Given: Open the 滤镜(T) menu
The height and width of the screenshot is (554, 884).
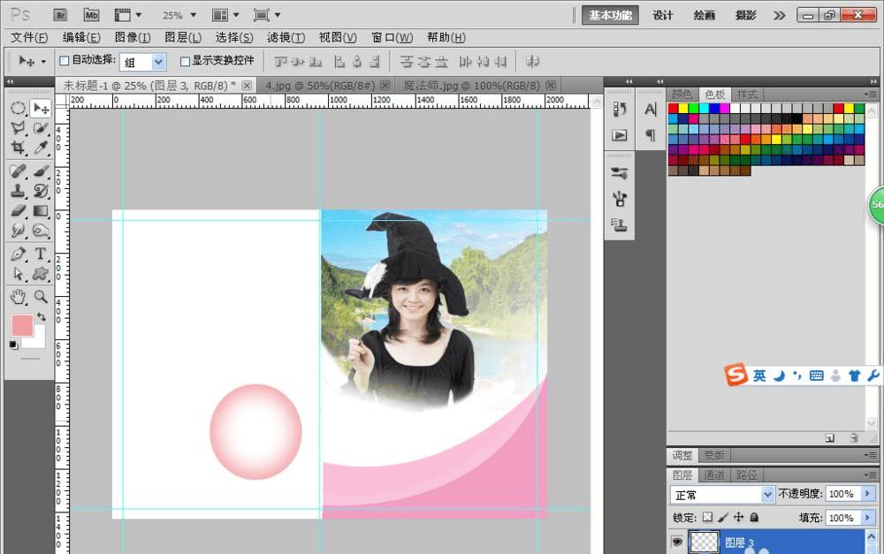Looking at the screenshot, I should coord(286,37).
